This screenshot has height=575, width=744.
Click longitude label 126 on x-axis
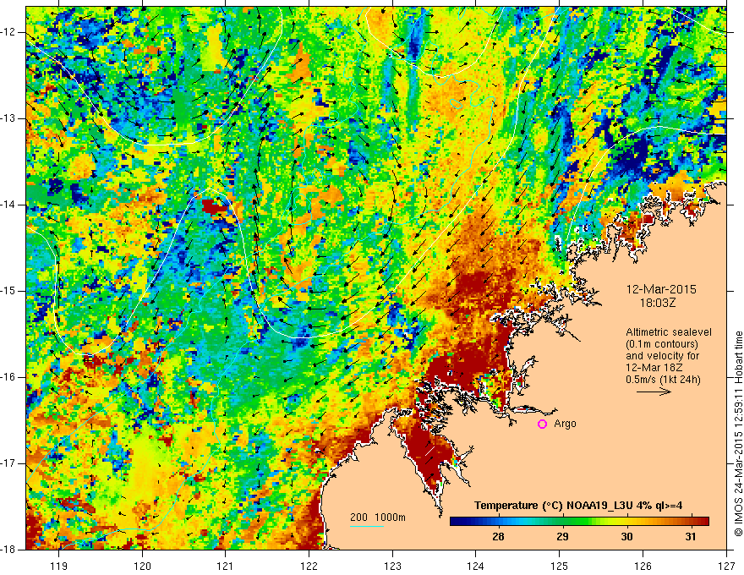643,566
